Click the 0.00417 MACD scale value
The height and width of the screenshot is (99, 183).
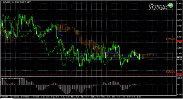coord(180,78)
